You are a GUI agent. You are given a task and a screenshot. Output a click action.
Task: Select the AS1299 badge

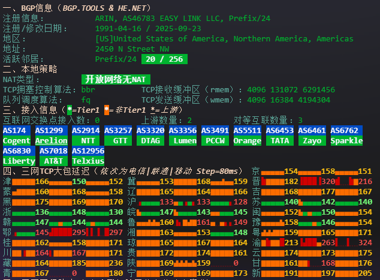click(49, 131)
